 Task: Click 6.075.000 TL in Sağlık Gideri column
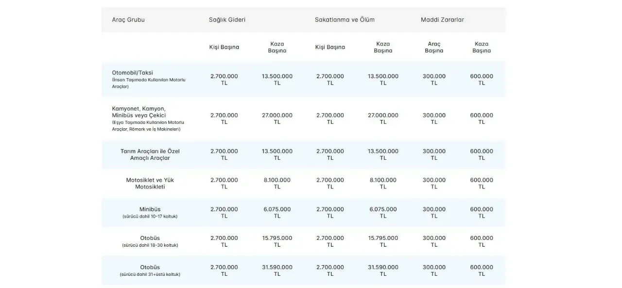tap(277, 212)
